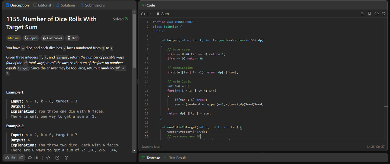Click the 'public:' code line
This screenshot has width=390, height=164.
(159, 31)
